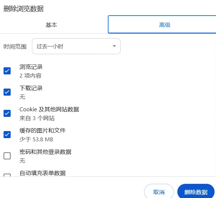The width and height of the screenshot is (216, 198).
Task: Click the 2 项内容 subtext
Action: point(31,76)
